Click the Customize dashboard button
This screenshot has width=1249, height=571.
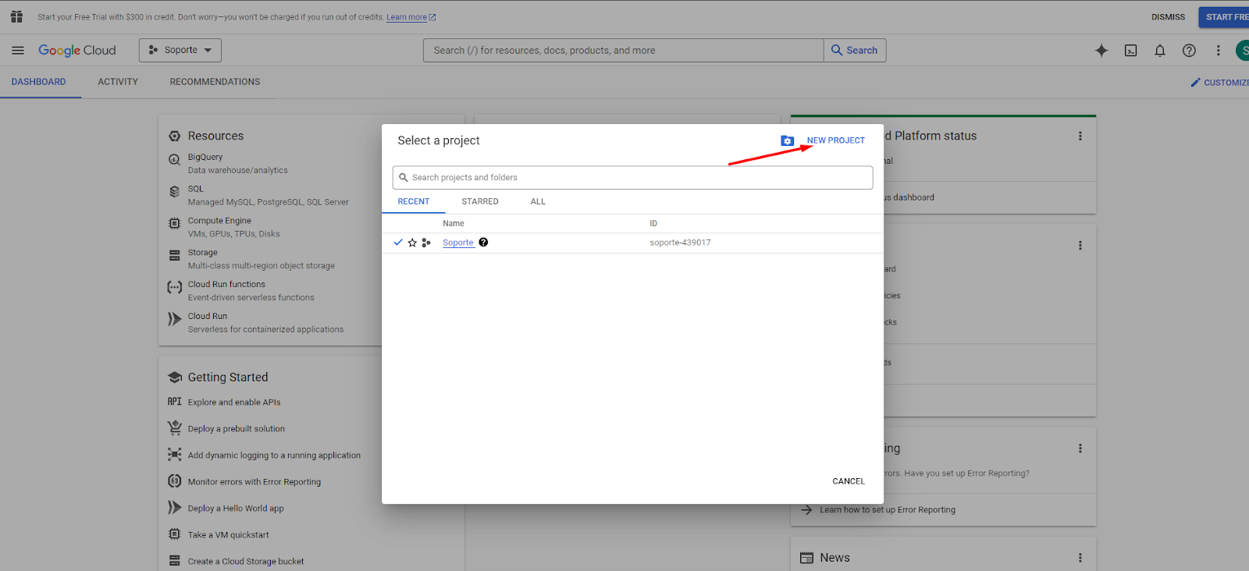[1219, 83]
